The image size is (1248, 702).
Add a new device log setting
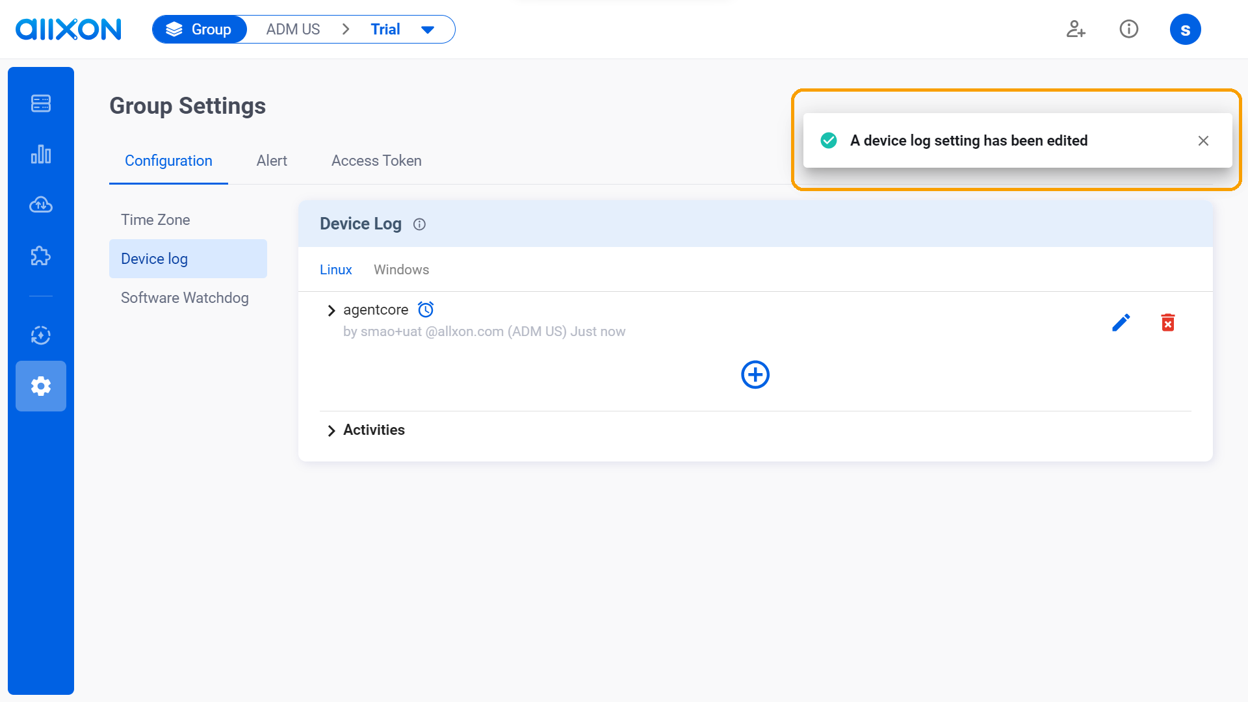[755, 374]
